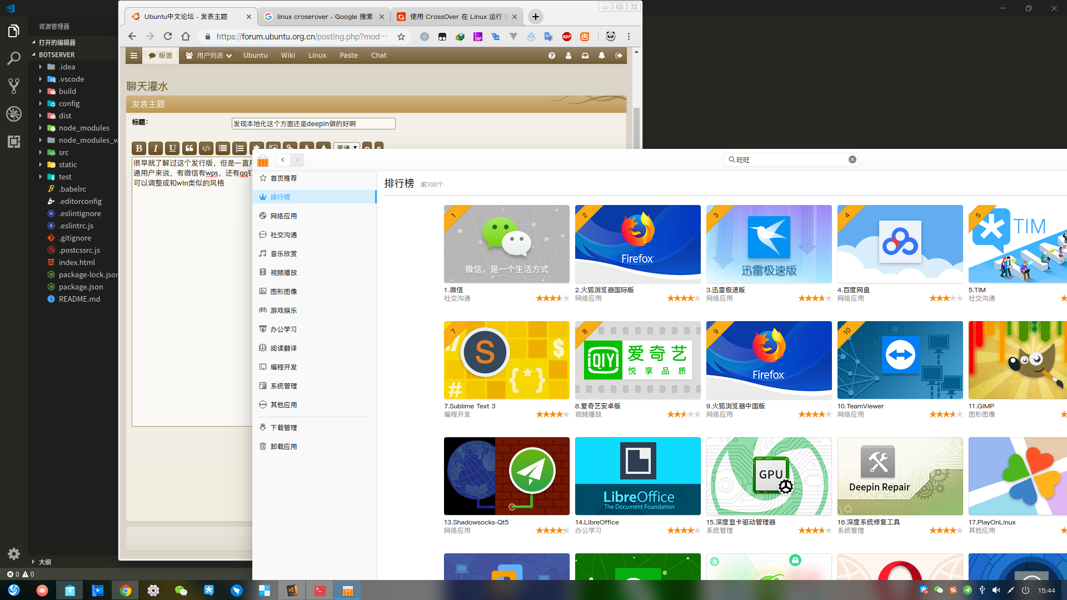Go back in Deepin app store

[x=283, y=160]
